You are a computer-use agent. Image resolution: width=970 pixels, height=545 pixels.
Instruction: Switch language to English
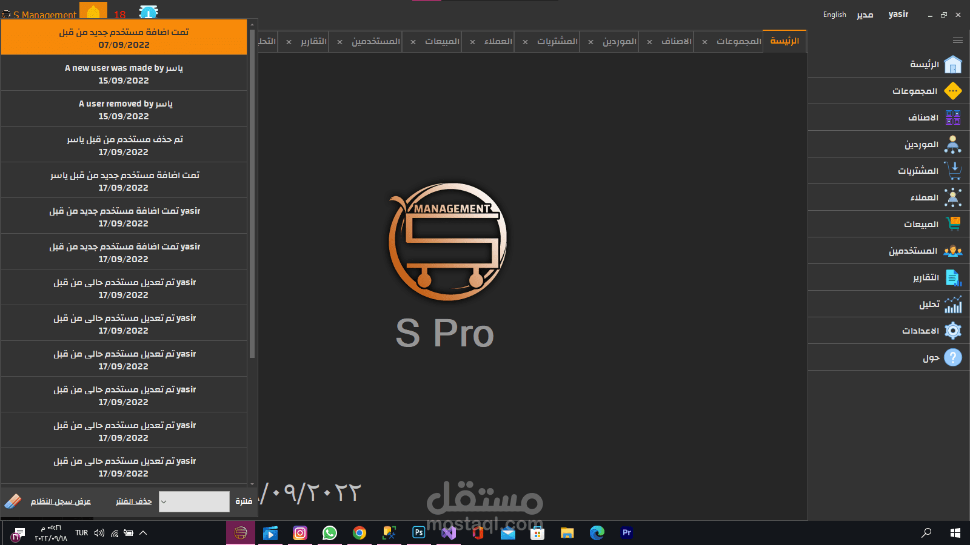(x=835, y=15)
